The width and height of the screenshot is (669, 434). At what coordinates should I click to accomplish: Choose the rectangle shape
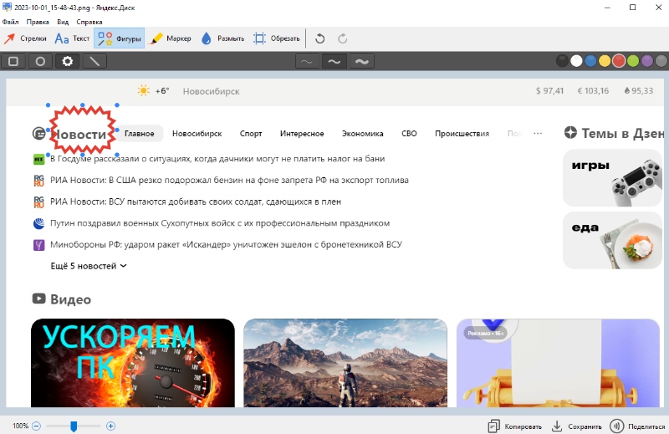13,61
